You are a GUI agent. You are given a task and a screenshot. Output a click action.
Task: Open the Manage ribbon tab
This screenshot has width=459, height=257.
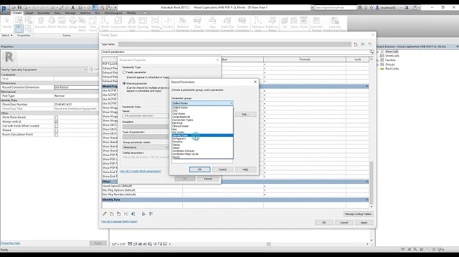(x=70, y=13)
